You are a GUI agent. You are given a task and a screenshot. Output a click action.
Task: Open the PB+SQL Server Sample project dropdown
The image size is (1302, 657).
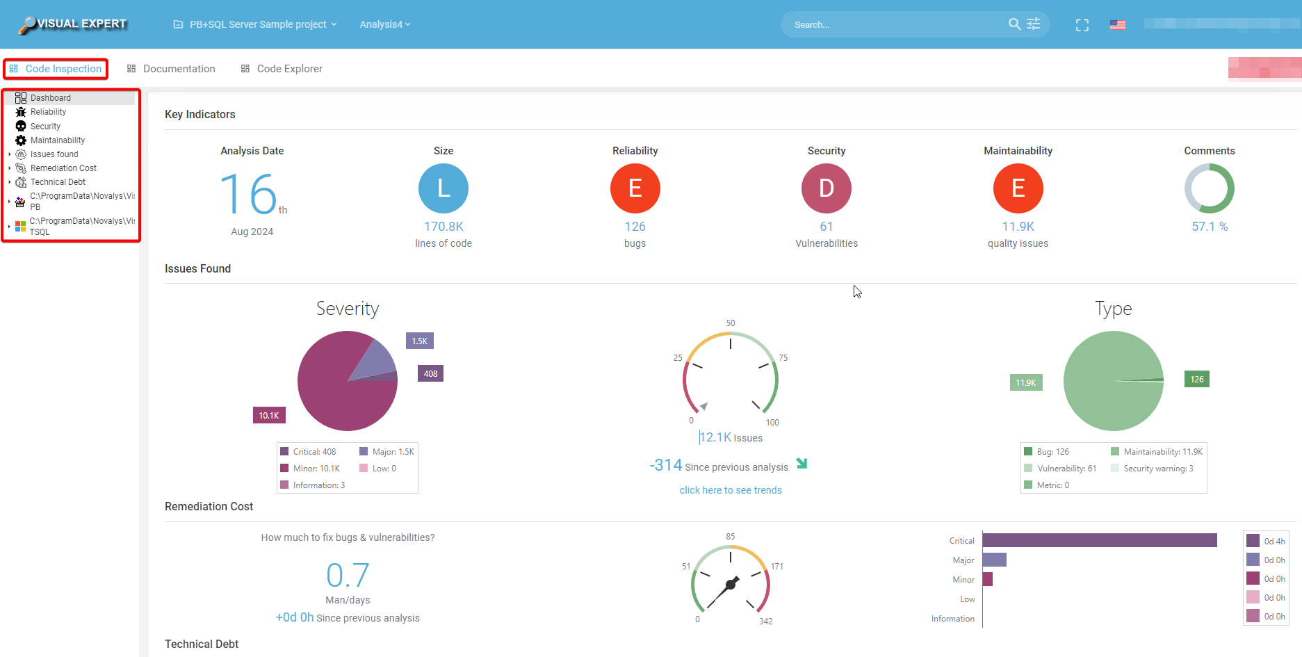click(x=255, y=24)
